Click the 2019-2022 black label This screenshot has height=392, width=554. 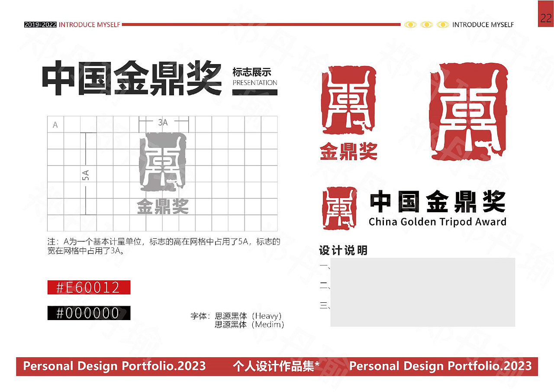click(x=40, y=25)
